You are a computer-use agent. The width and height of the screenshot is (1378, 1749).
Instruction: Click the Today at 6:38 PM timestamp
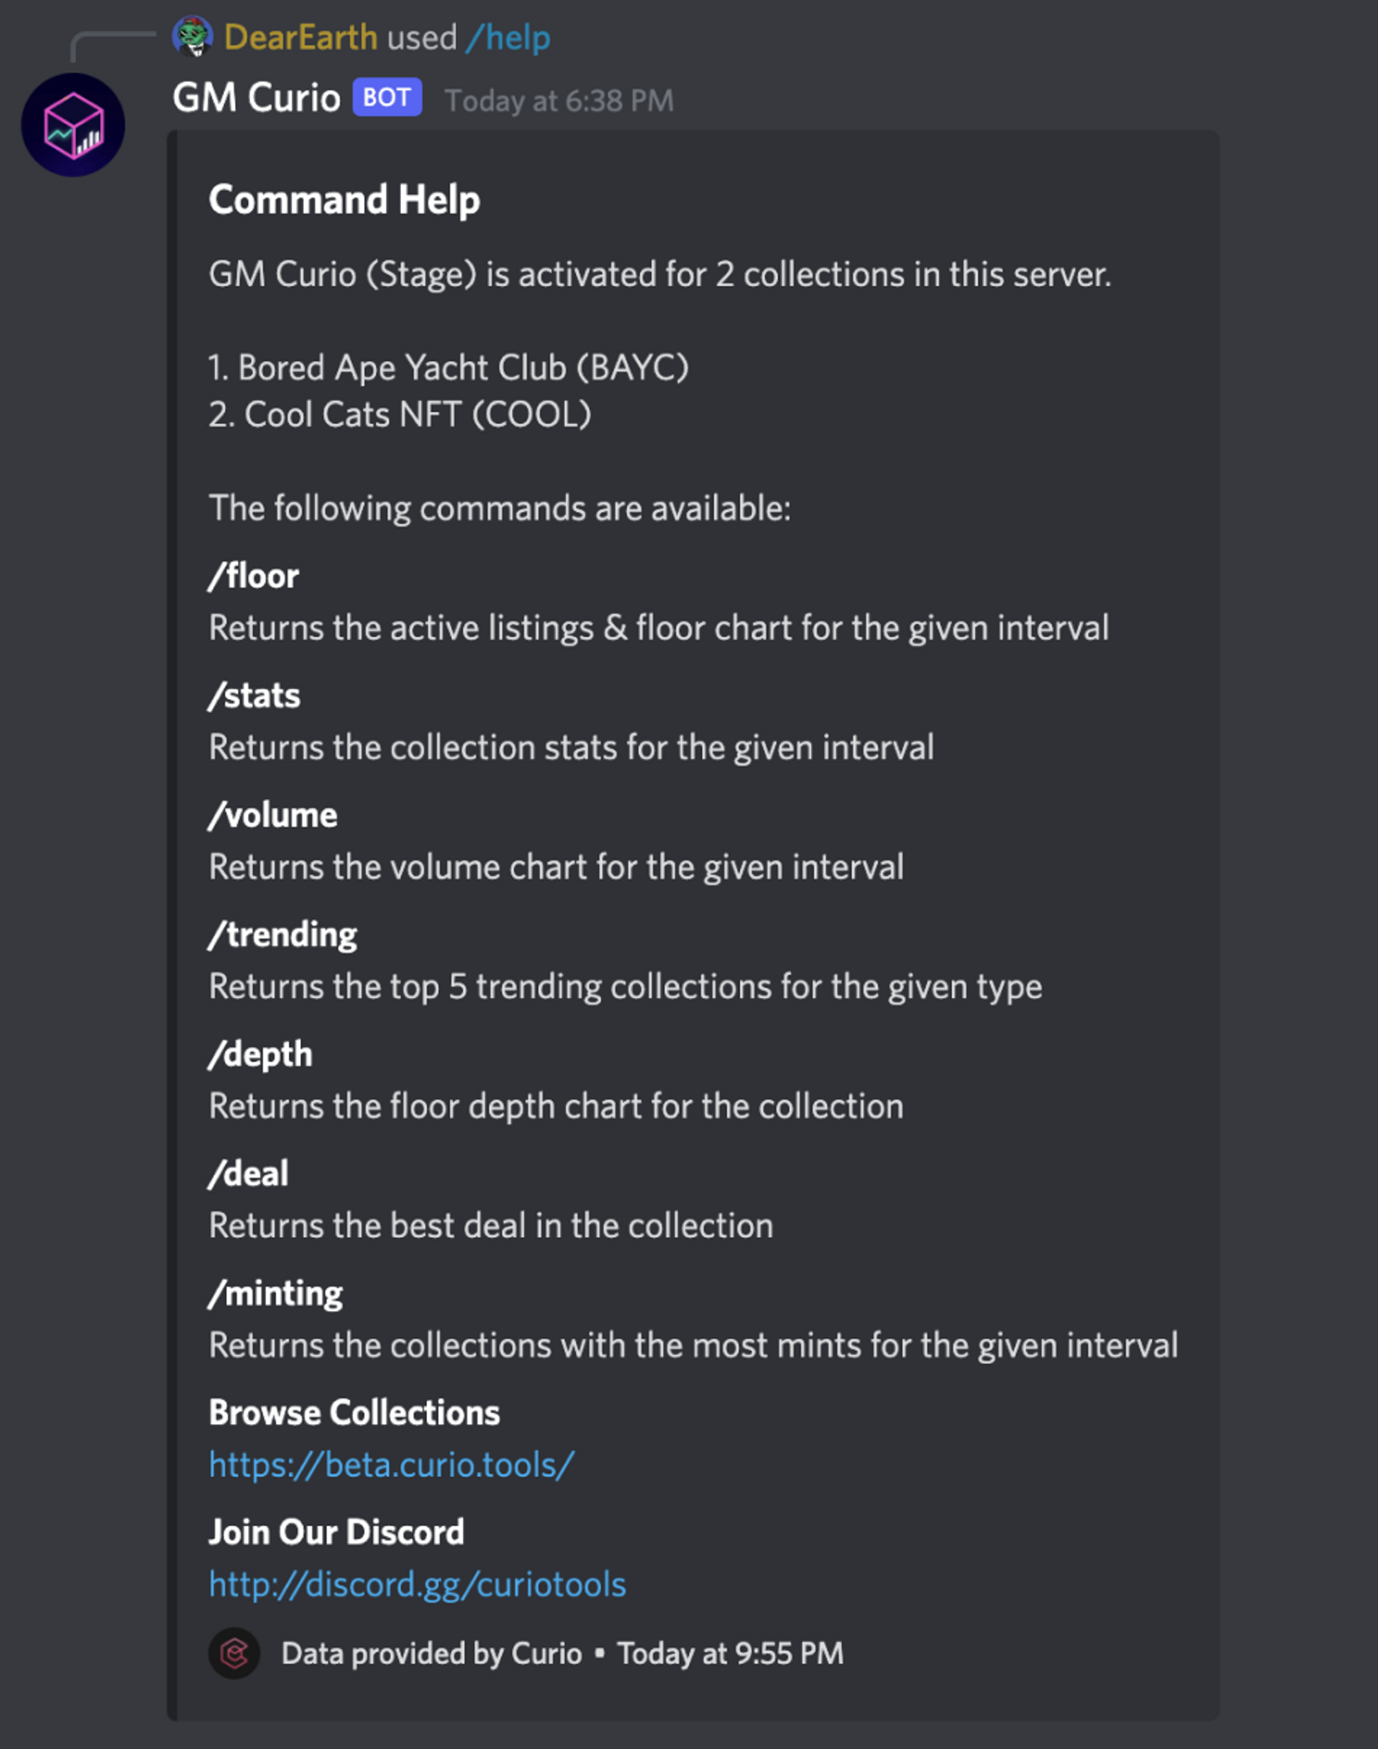point(559,101)
